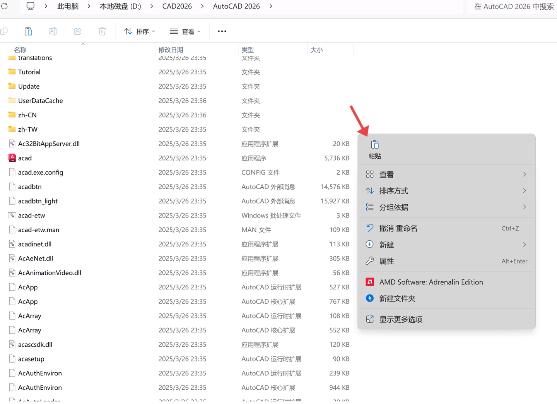Click the 15,927 KB size cell

pyautogui.click(x=335, y=201)
